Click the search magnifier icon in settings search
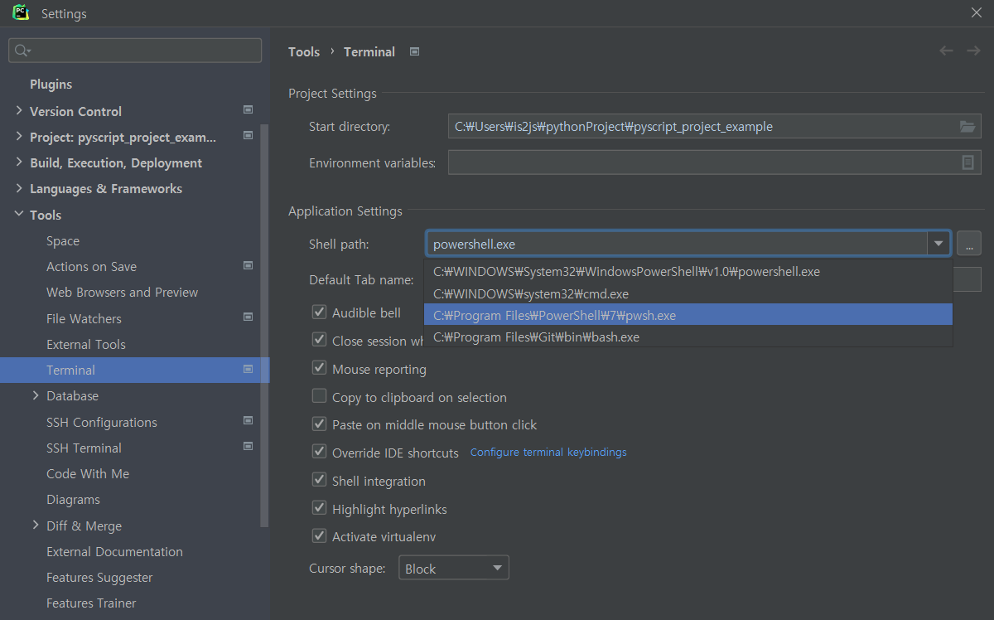The height and width of the screenshot is (620, 994). coord(23,51)
